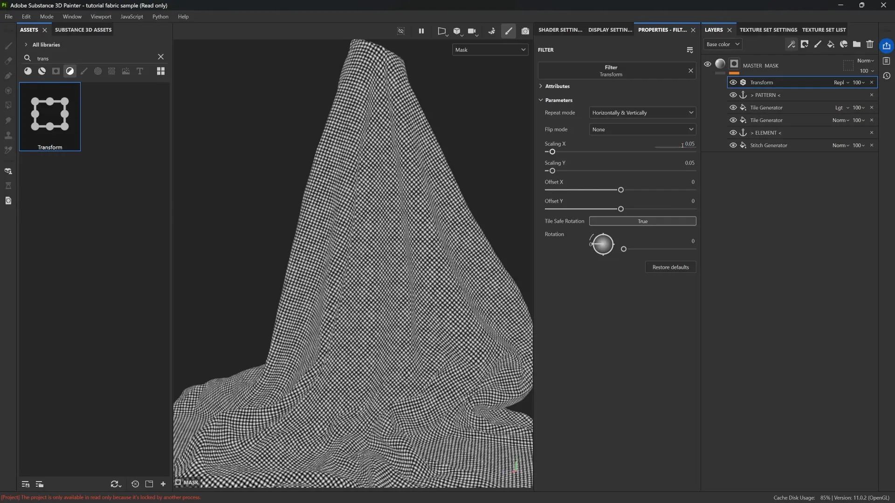
Task: Click the add fill layer bucket icon
Action: click(831, 44)
